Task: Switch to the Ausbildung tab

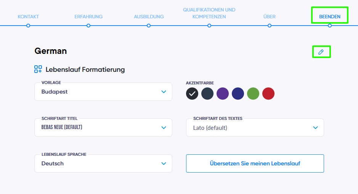Action: click(x=149, y=17)
